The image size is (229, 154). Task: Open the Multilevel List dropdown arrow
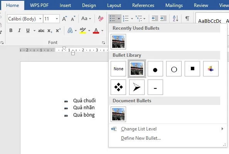144,19
